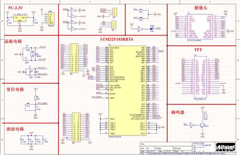Select resistor R1 on BOOT0 line

[x=73, y=10]
